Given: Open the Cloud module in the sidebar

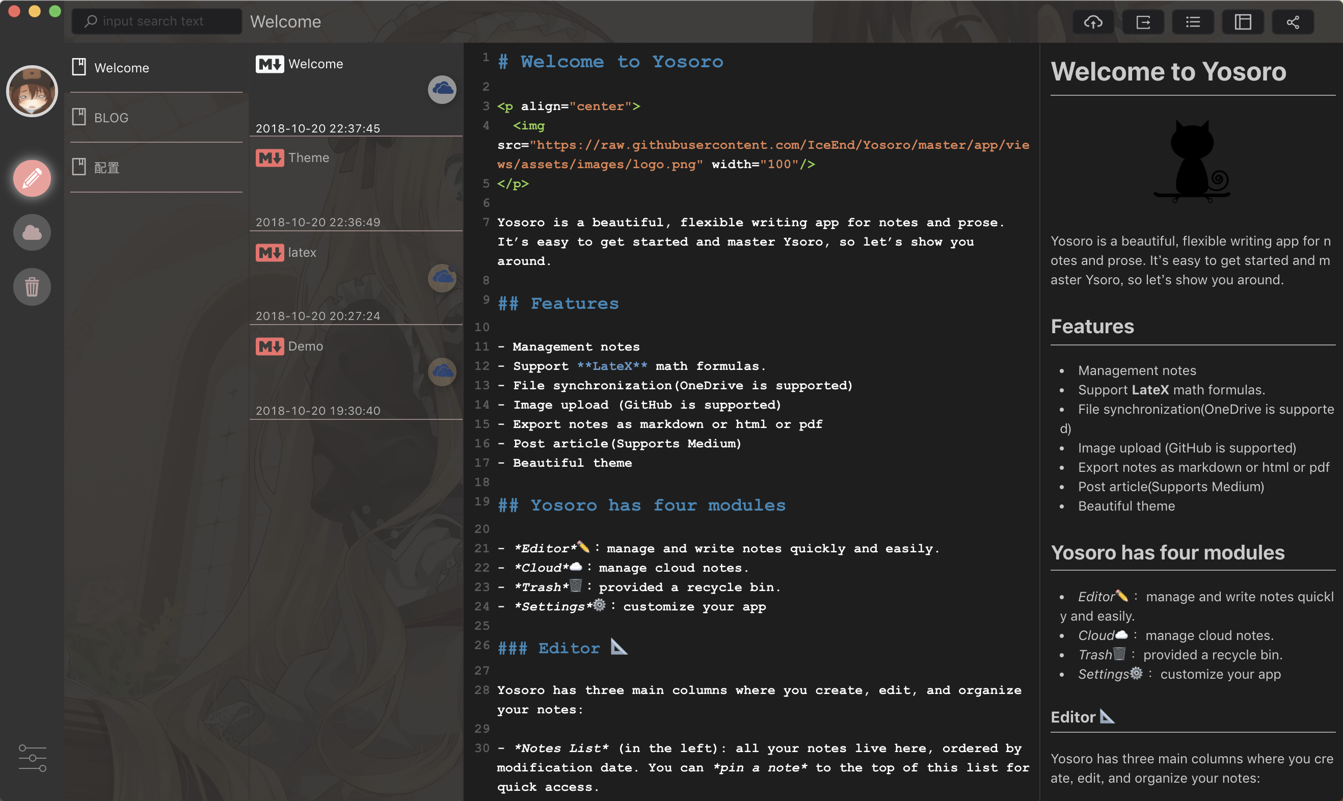Looking at the screenshot, I should click(32, 233).
